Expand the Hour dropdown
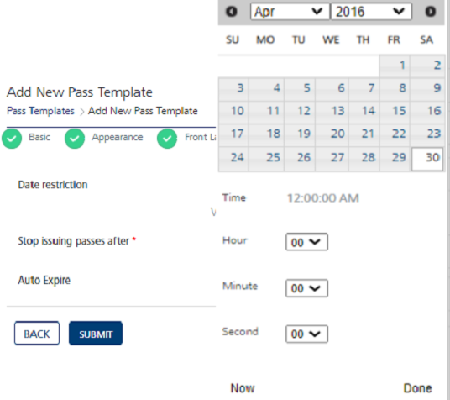The image size is (450, 400). coord(306,242)
